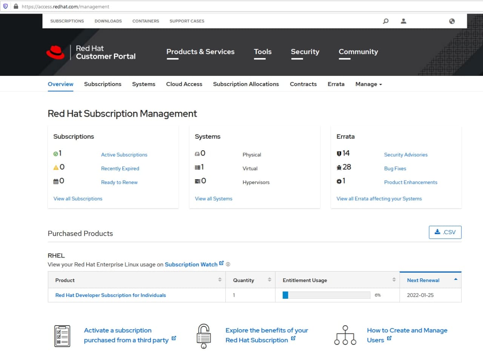Click the Subscription Watch info icon
Image resolution: width=483 pixels, height=355 pixels.
[x=228, y=264]
